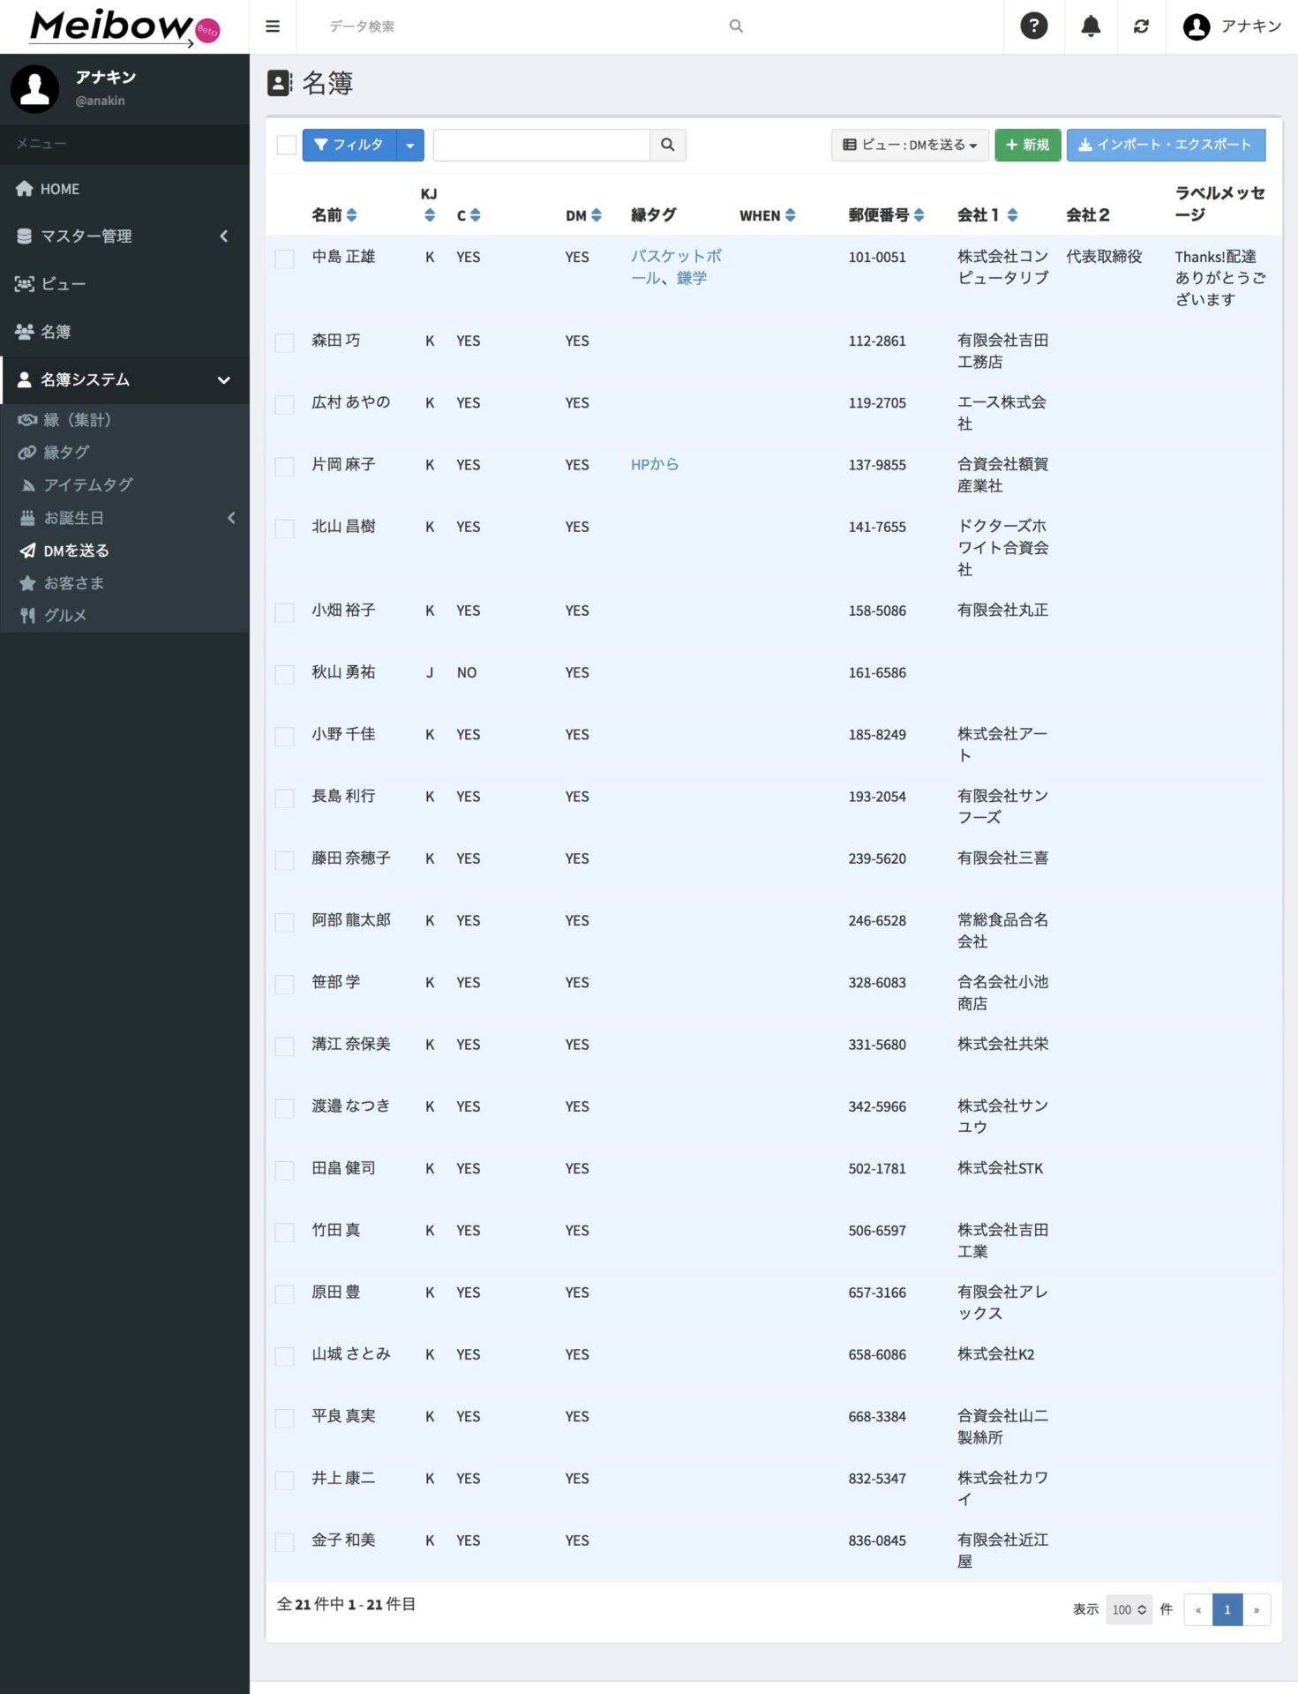Click the 新規 button

click(1027, 145)
